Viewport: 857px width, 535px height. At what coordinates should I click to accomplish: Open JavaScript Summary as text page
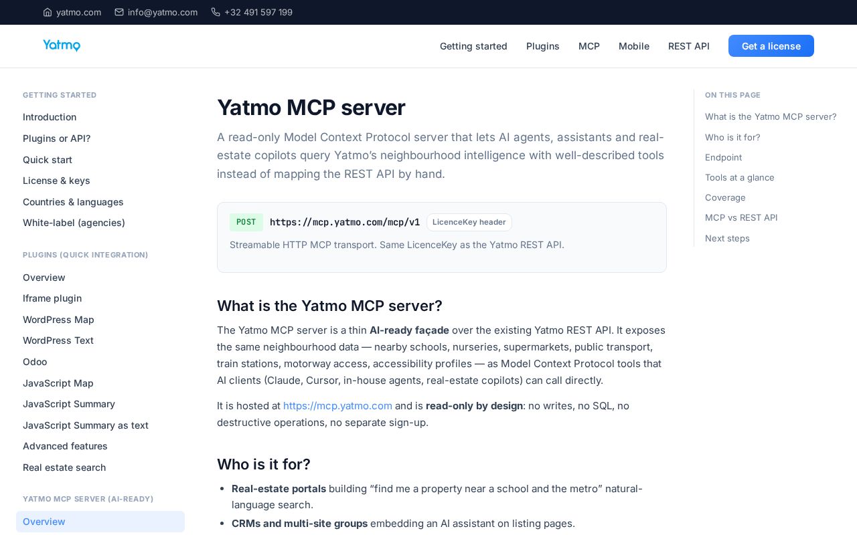pos(86,425)
